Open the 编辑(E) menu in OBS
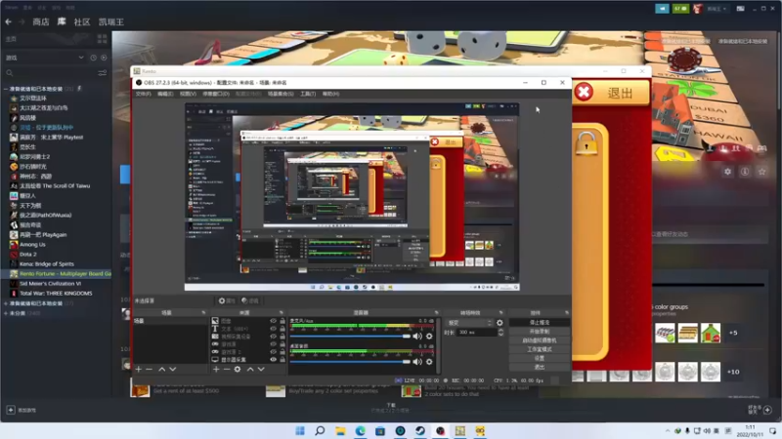782x439 pixels. 165,94
